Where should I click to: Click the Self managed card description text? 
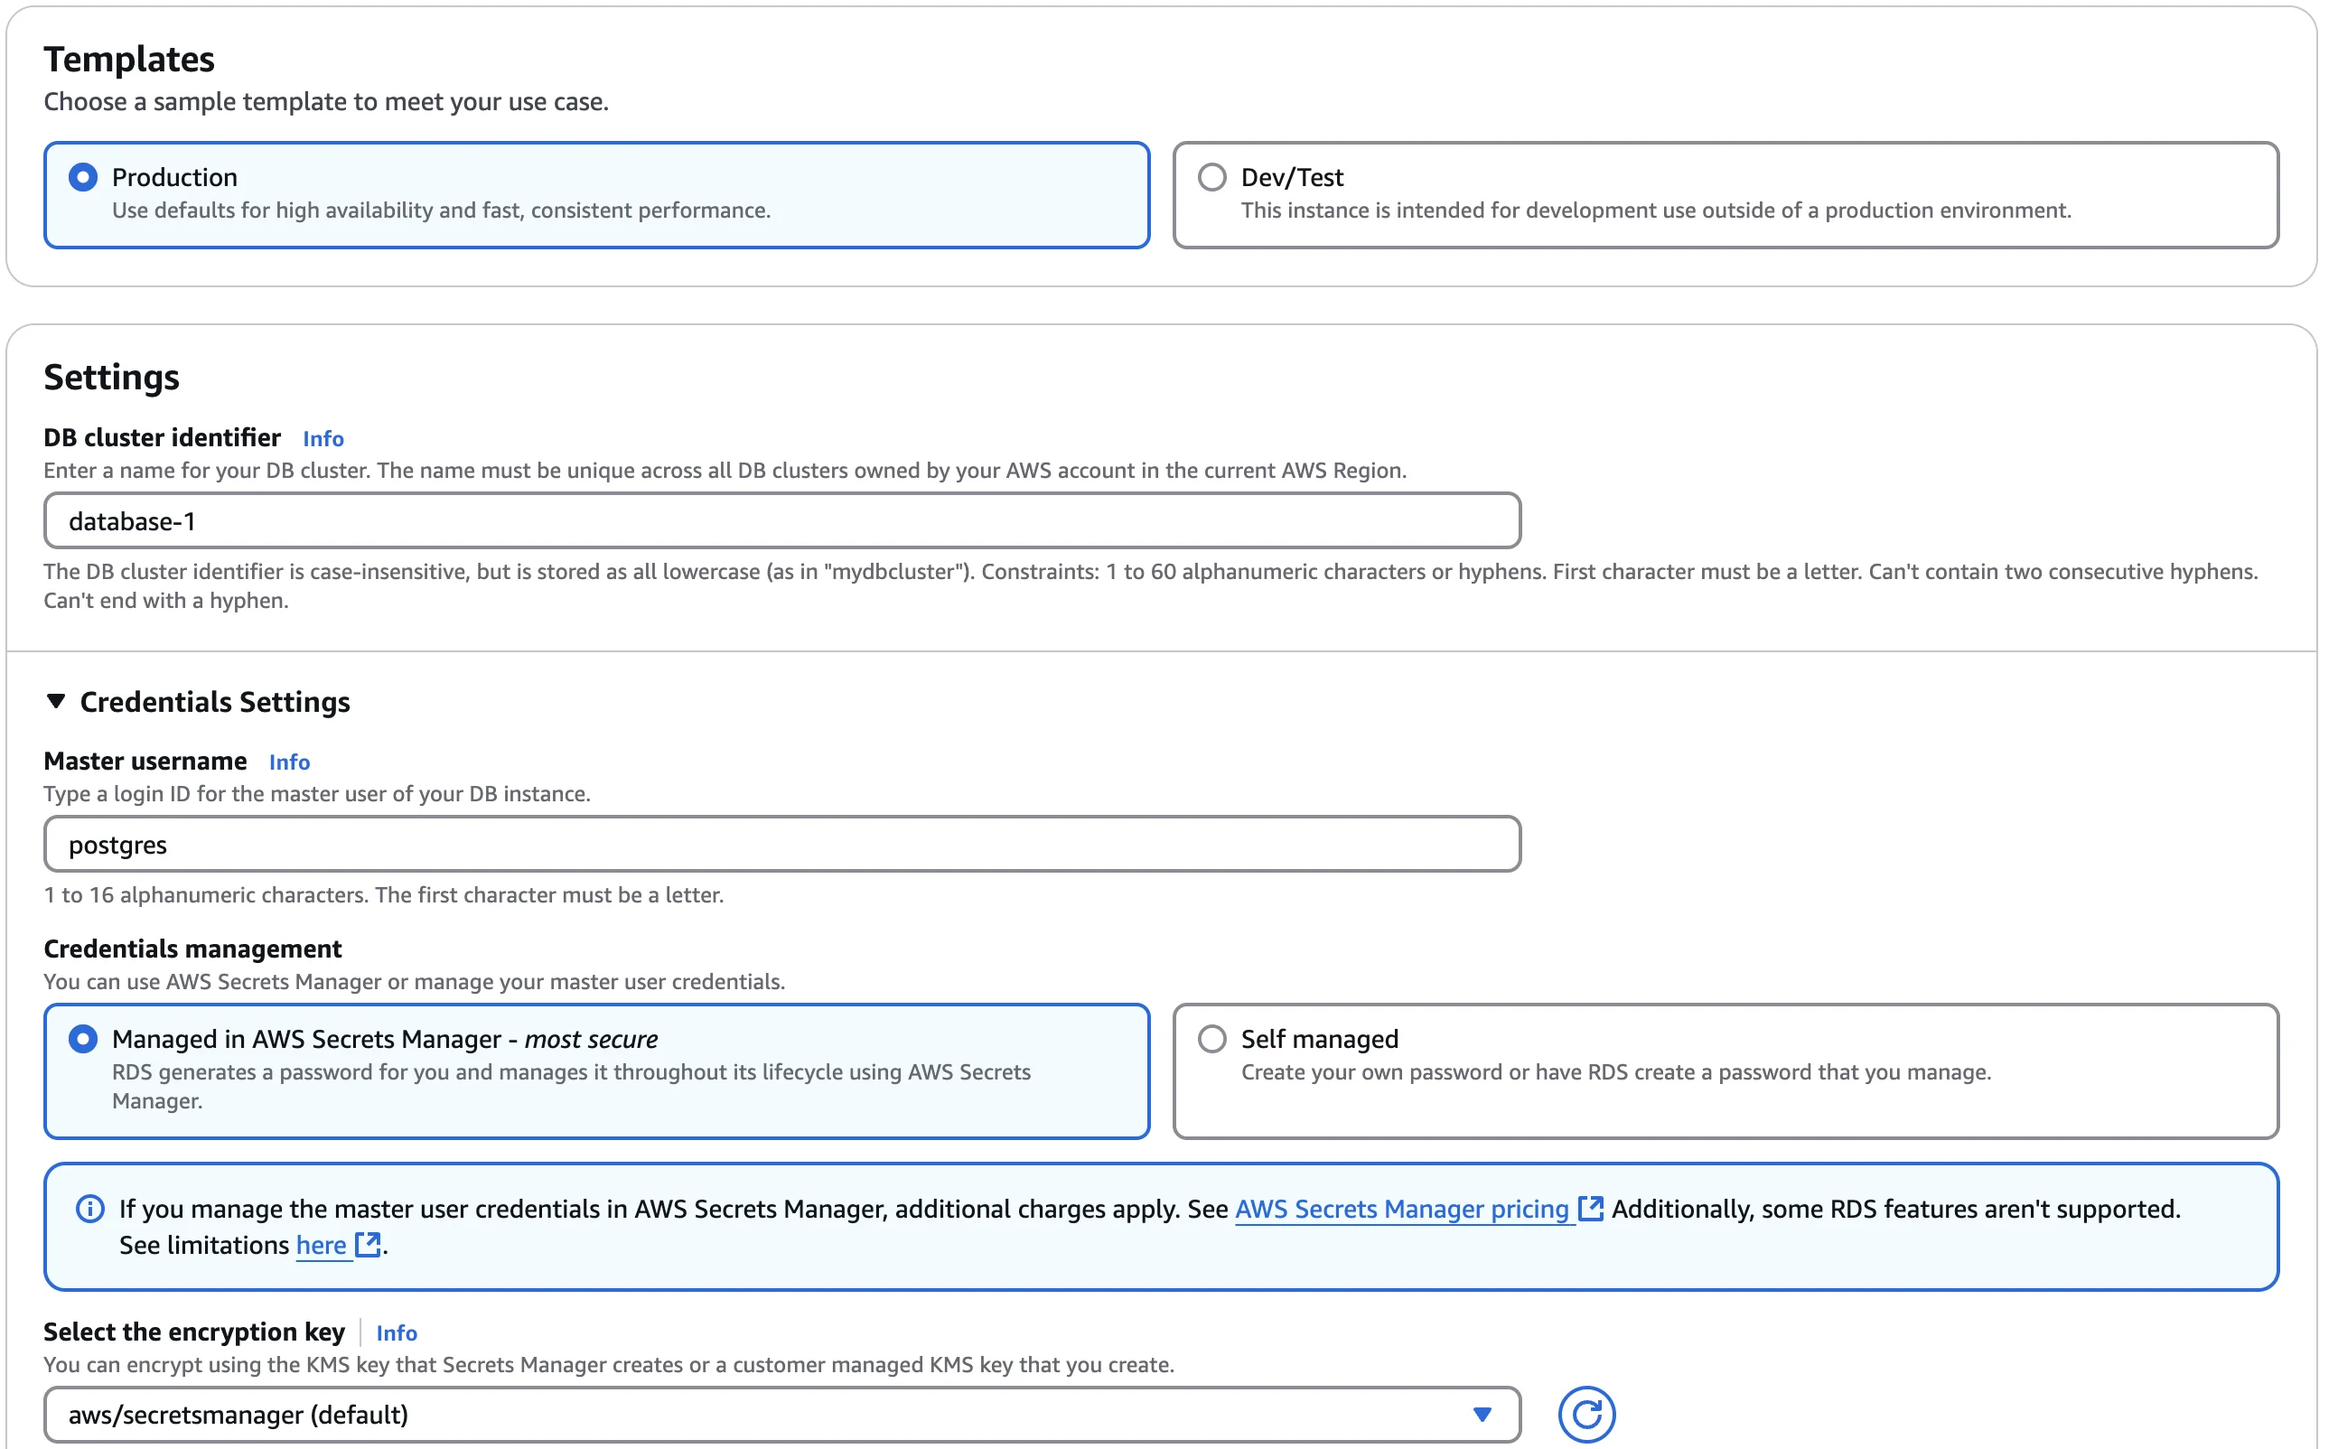pyautogui.click(x=1615, y=1072)
